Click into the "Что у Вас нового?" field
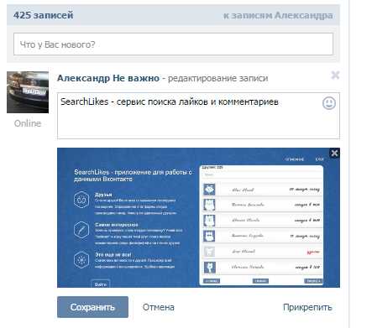This screenshot has height=328, width=372. (x=173, y=44)
